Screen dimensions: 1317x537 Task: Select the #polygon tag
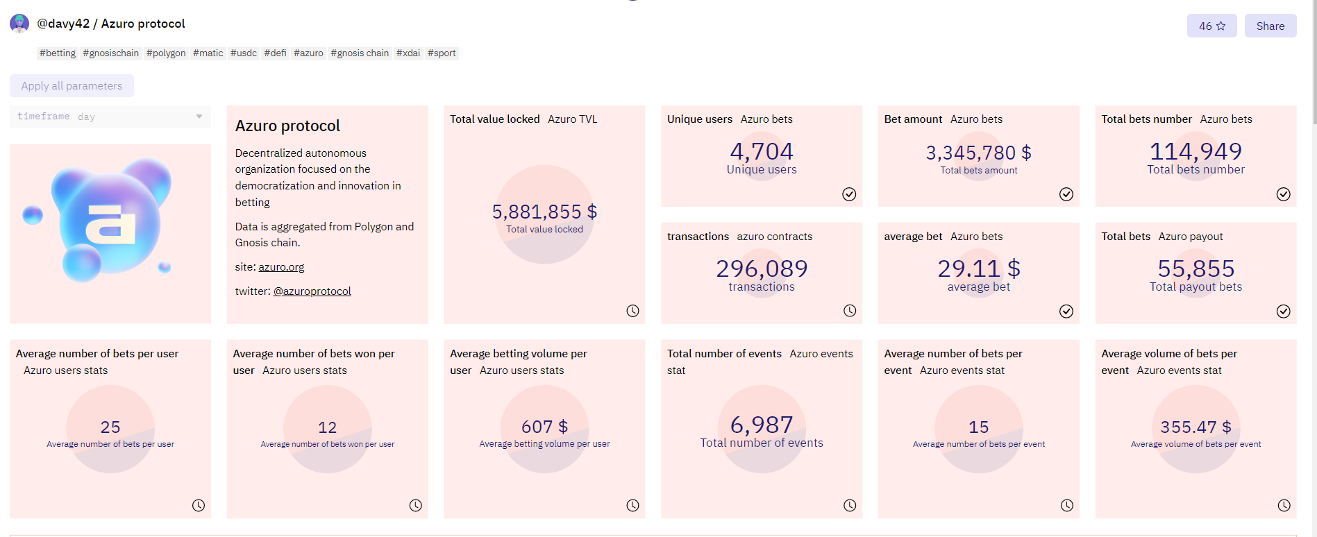pyautogui.click(x=166, y=53)
